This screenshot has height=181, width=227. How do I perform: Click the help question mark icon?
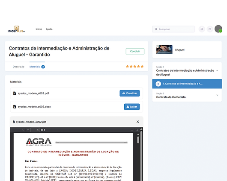point(210,29)
